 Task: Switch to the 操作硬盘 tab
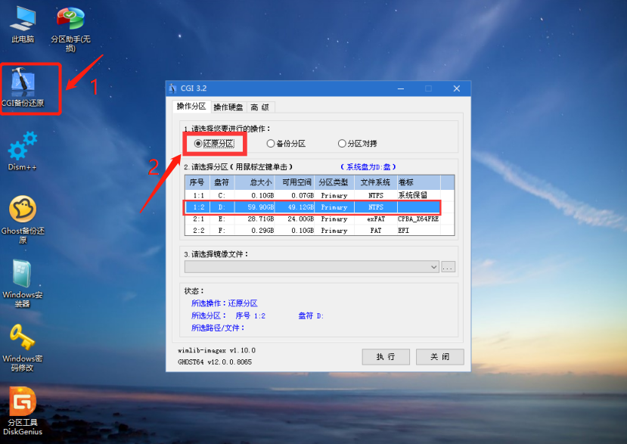pyautogui.click(x=228, y=107)
